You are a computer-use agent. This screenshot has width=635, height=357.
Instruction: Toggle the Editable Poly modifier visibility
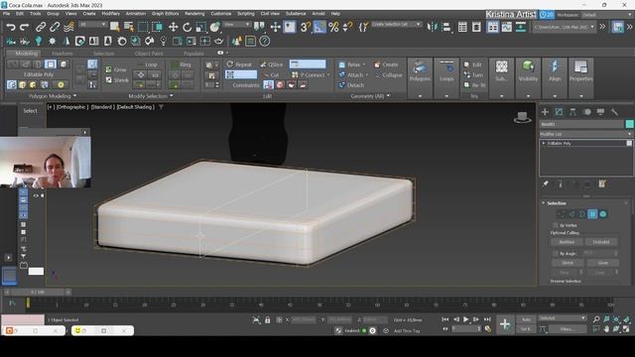[629, 143]
